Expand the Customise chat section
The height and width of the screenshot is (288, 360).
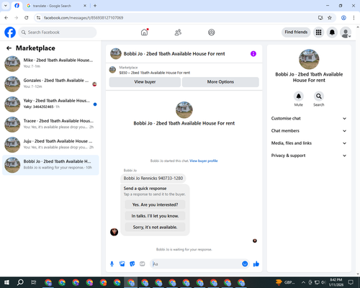pyautogui.click(x=309, y=118)
